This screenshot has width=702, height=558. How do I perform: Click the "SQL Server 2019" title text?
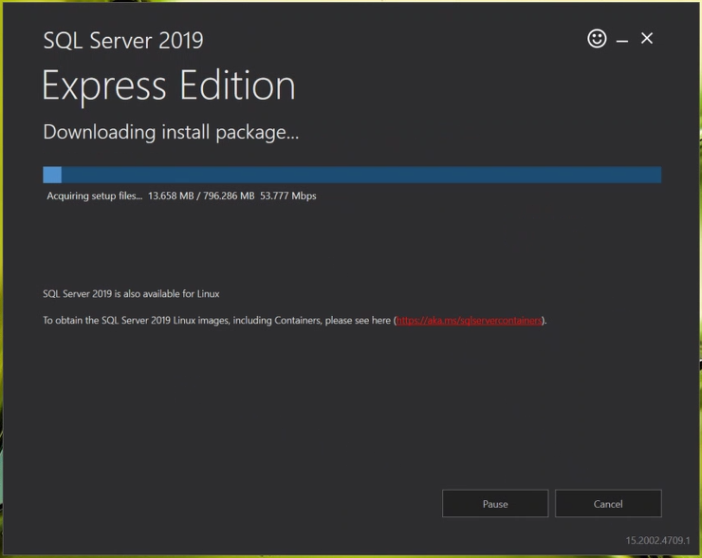[123, 40]
